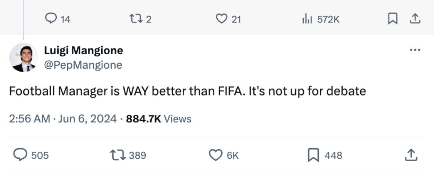Click the 2:56 AM · Jun 6, 2024 timestamp
The height and width of the screenshot is (180, 434).
63,119
